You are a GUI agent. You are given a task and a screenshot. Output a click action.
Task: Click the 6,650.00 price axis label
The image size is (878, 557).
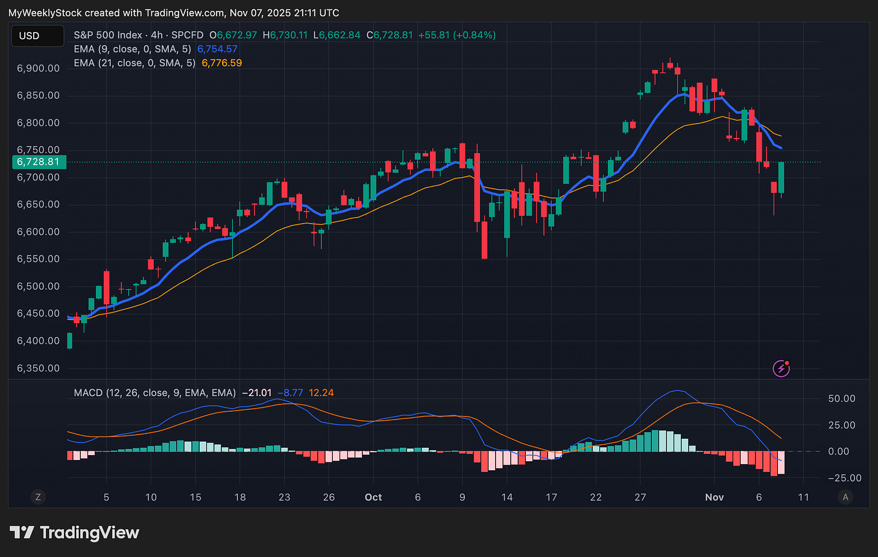[x=38, y=205]
